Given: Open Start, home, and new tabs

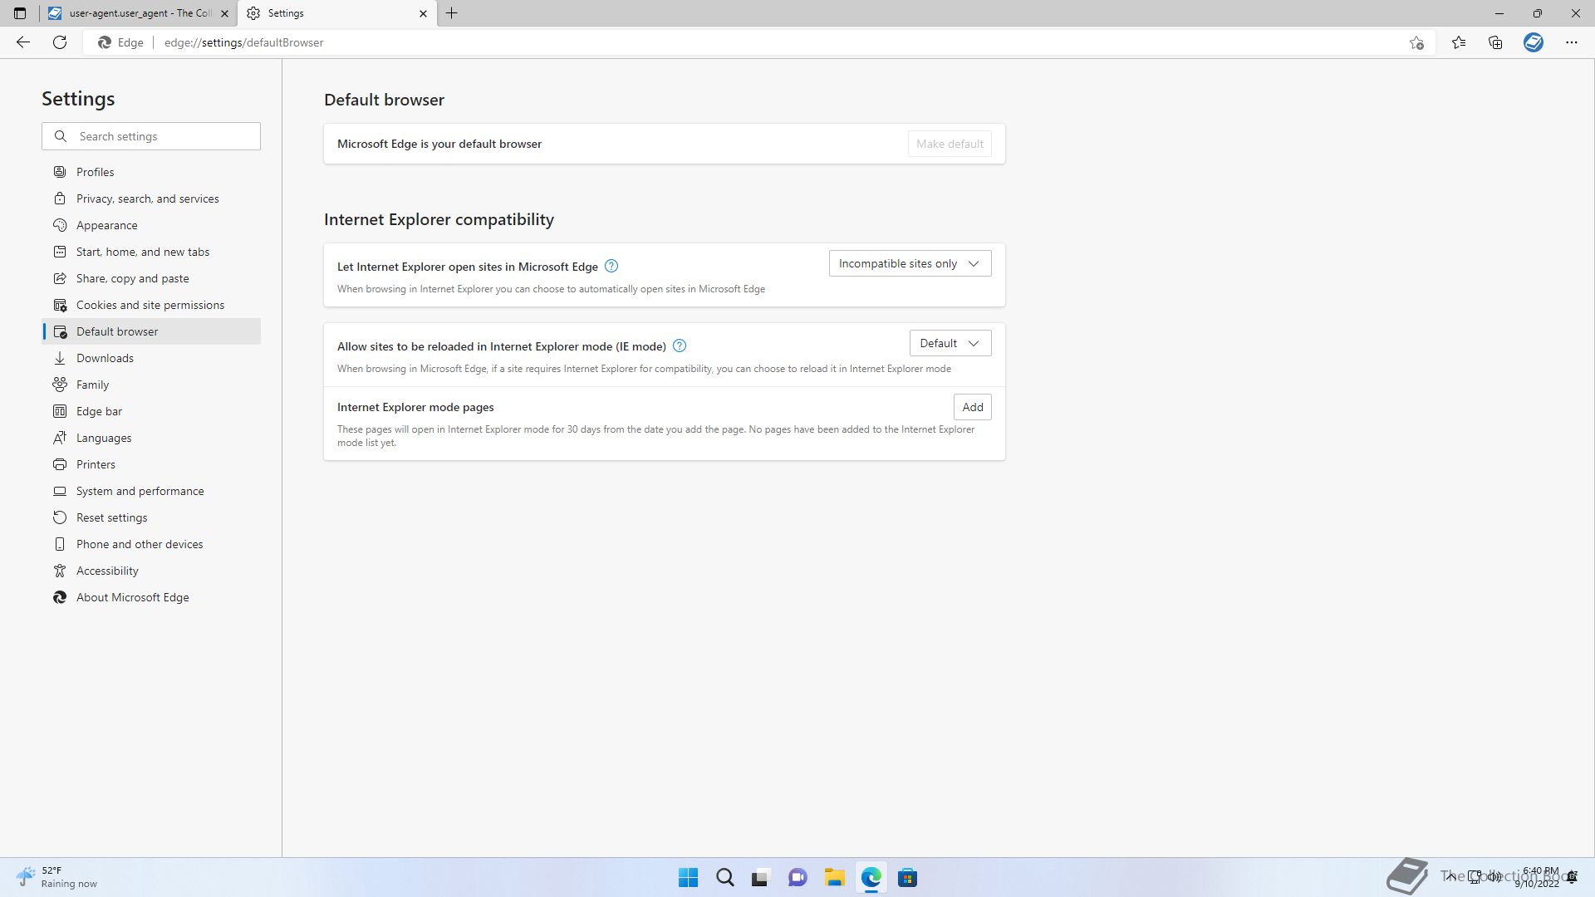Looking at the screenshot, I should [x=151, y=252].
